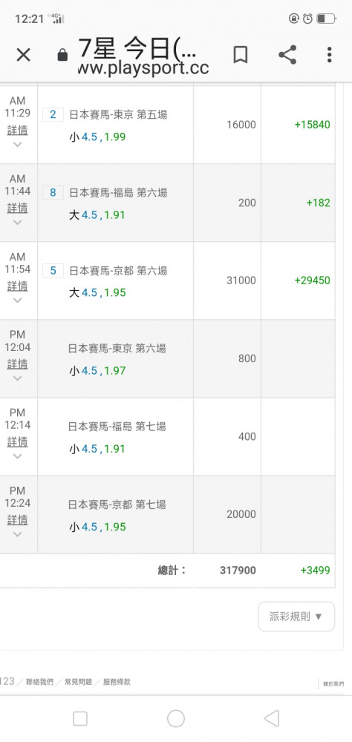352x742 pixels.
Task: Tap the playsport.cc address bar URL
Action: point(143,68)
